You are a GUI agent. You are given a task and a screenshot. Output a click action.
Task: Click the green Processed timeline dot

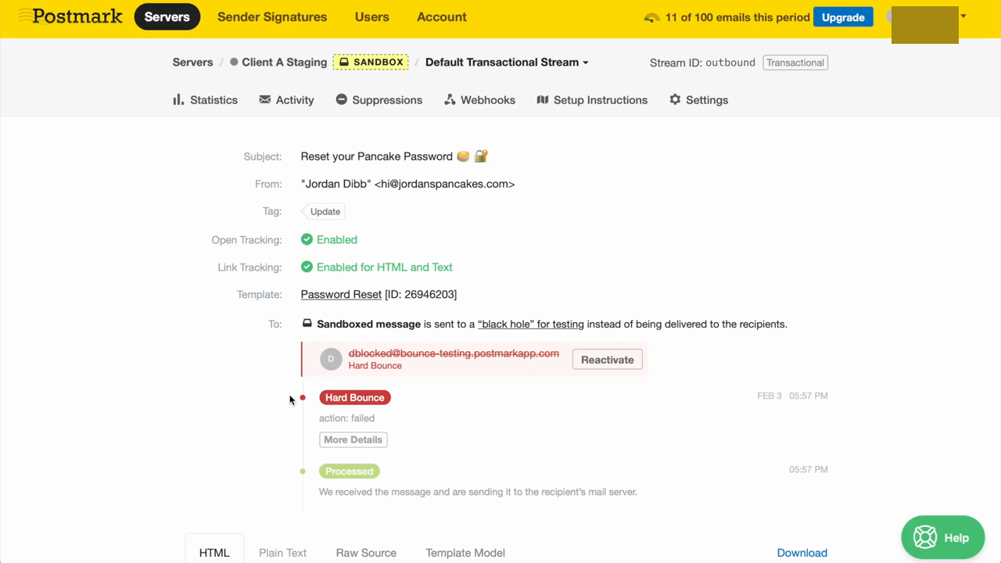tap(303, 472)
